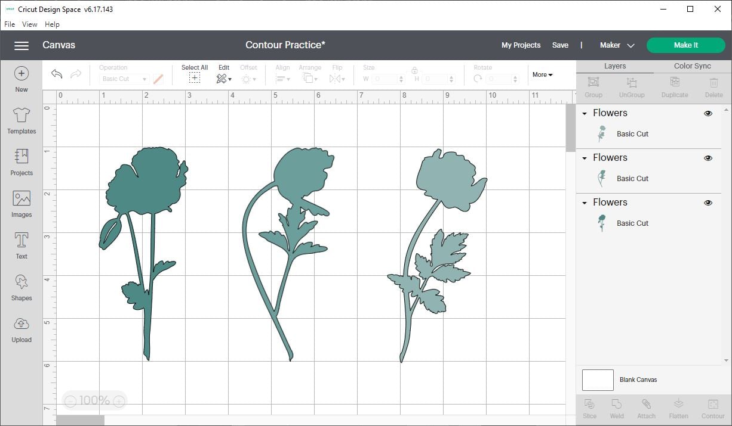This screenshot has width=732, height=426.
Task: Collapse the first Flowers layer group
Action: [585, 113]
